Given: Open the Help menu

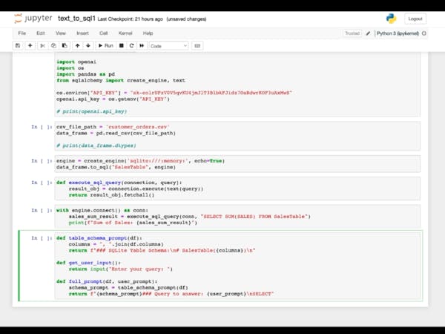Looking at the screenshot, I should tap(148, 33).
